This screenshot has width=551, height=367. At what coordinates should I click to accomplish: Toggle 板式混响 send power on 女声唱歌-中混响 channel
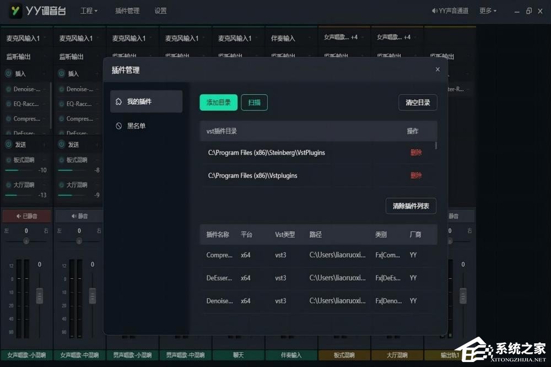(x=62, y=160)
